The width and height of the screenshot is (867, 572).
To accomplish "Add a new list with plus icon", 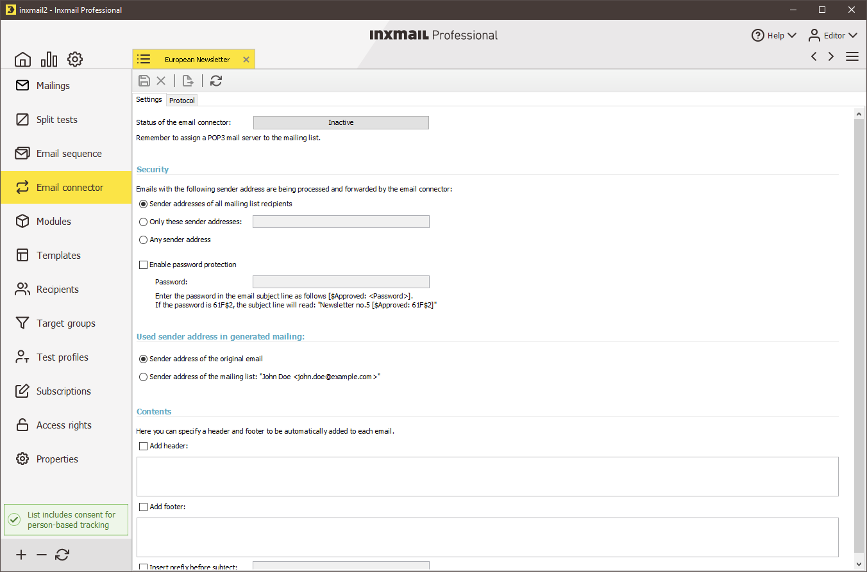I will 21,555.
